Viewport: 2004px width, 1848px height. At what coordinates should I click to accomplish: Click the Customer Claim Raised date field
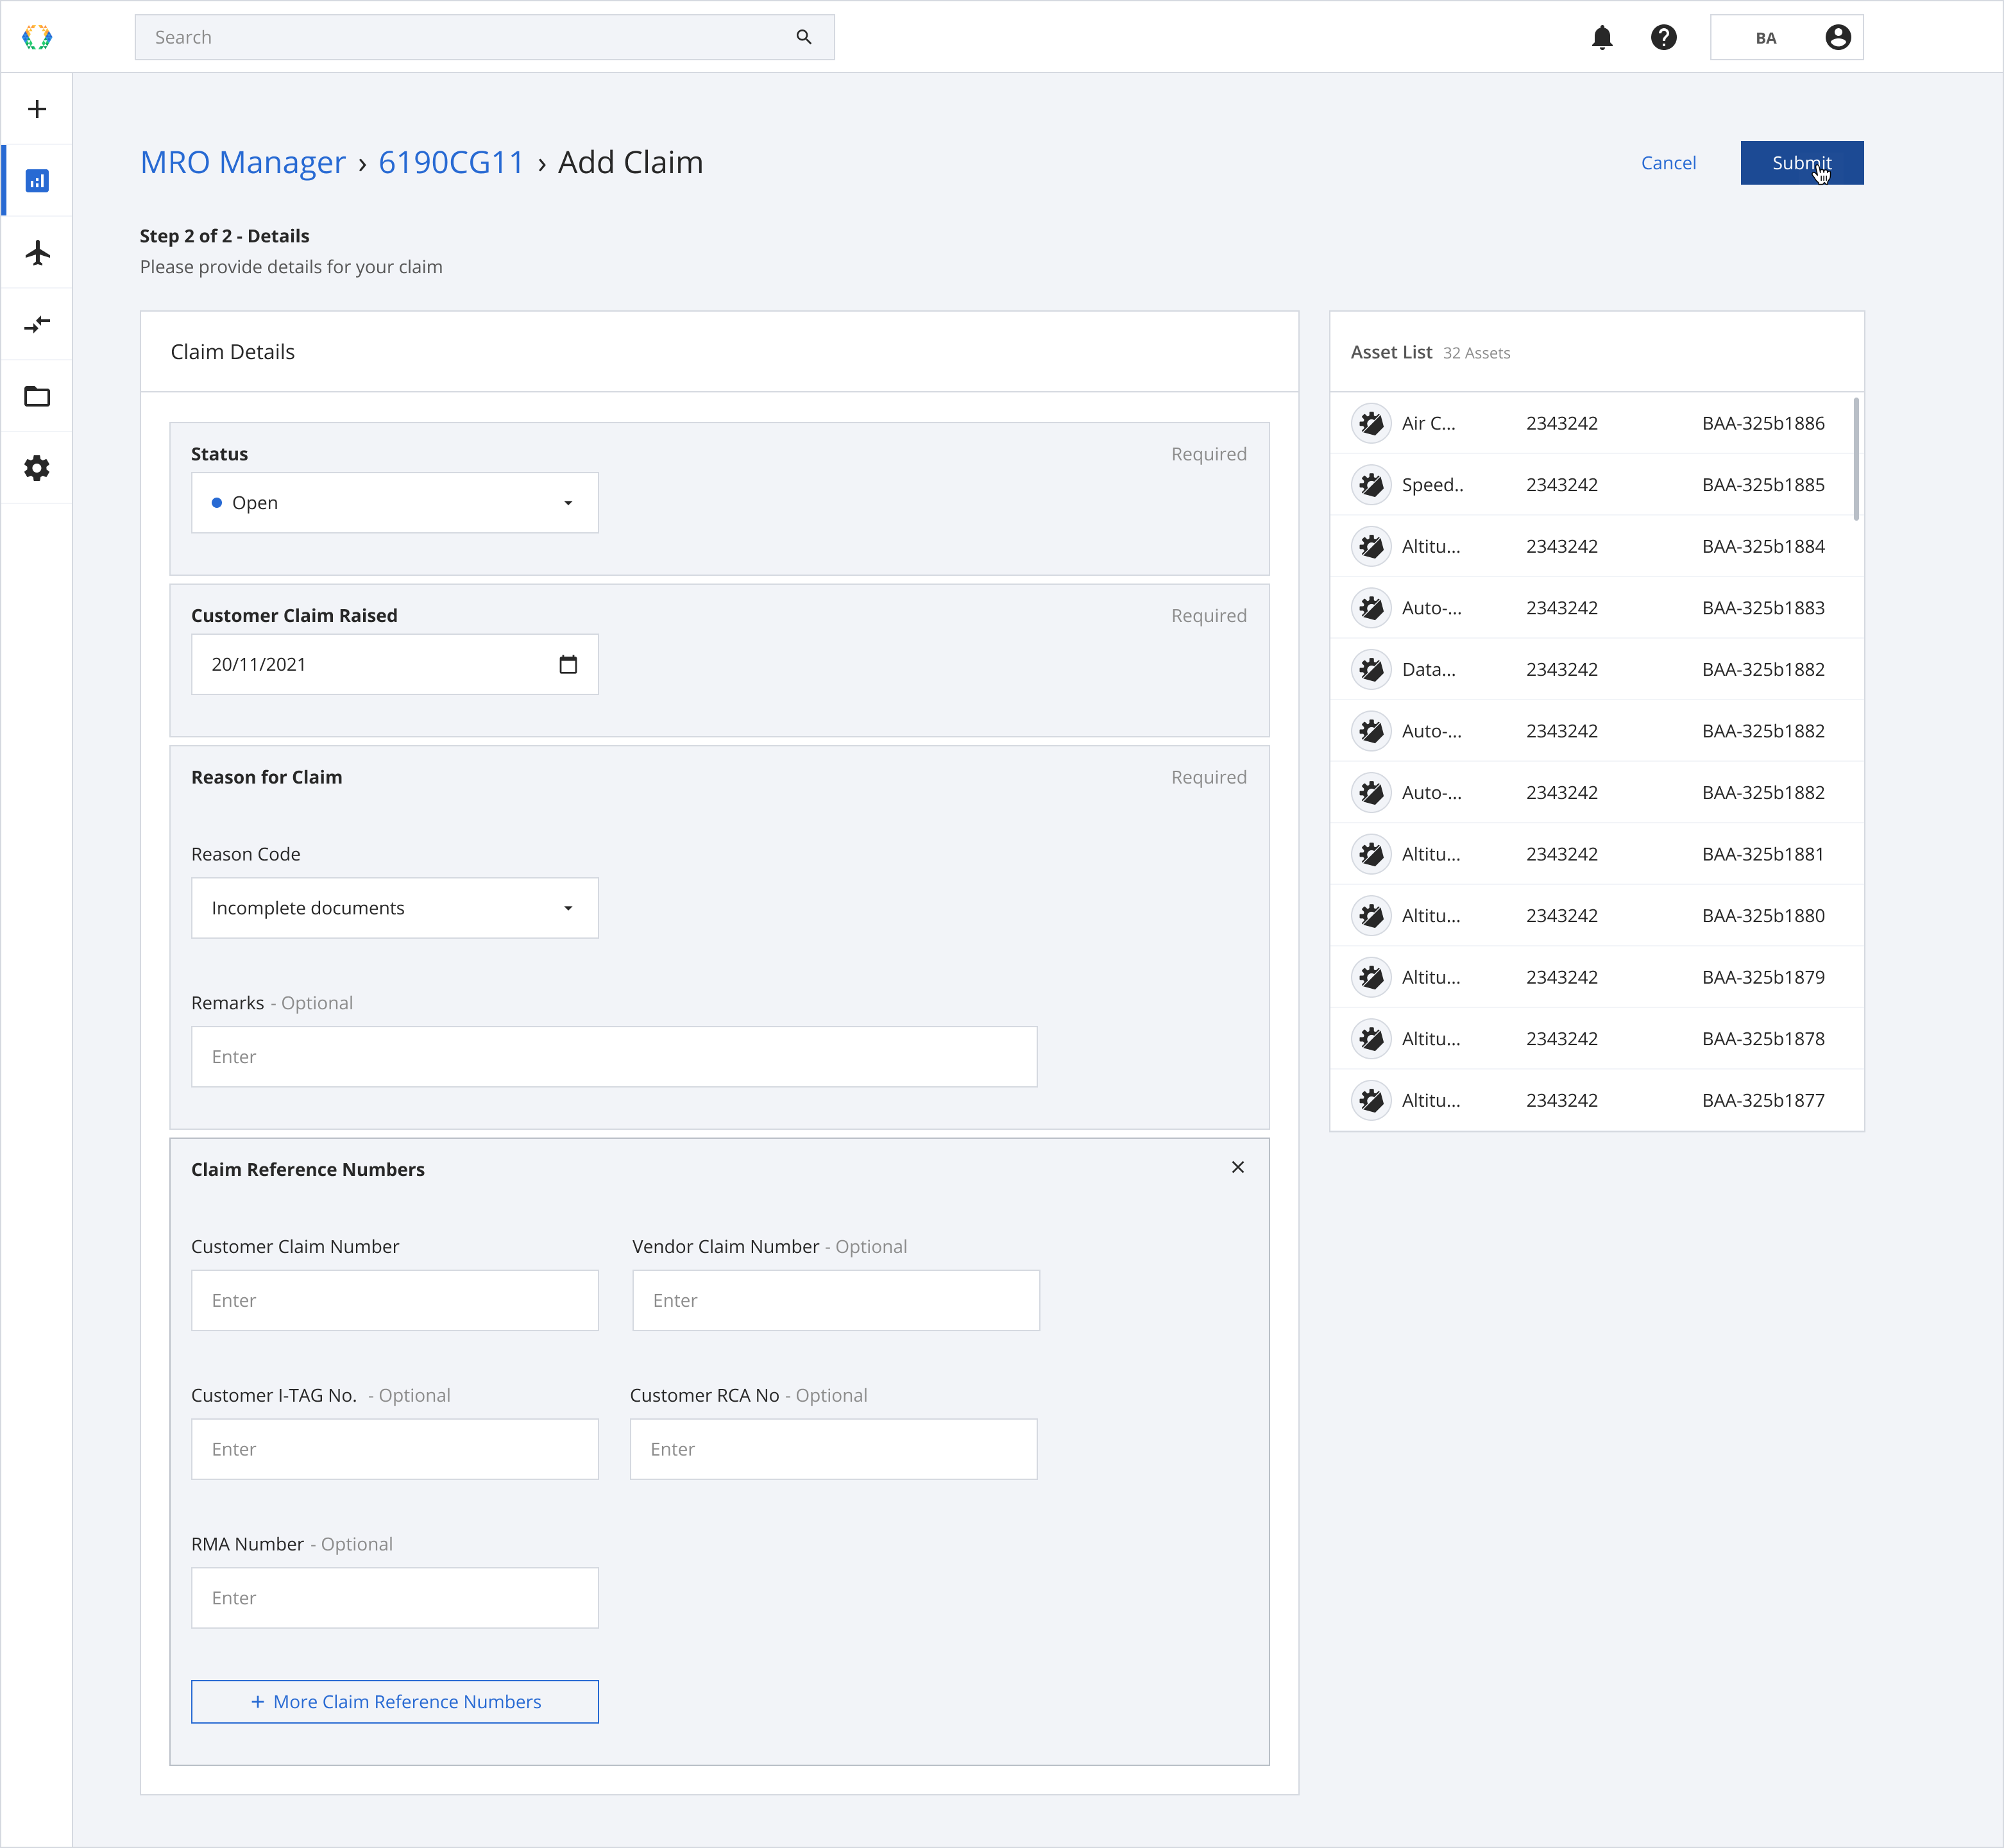point(395,664)
